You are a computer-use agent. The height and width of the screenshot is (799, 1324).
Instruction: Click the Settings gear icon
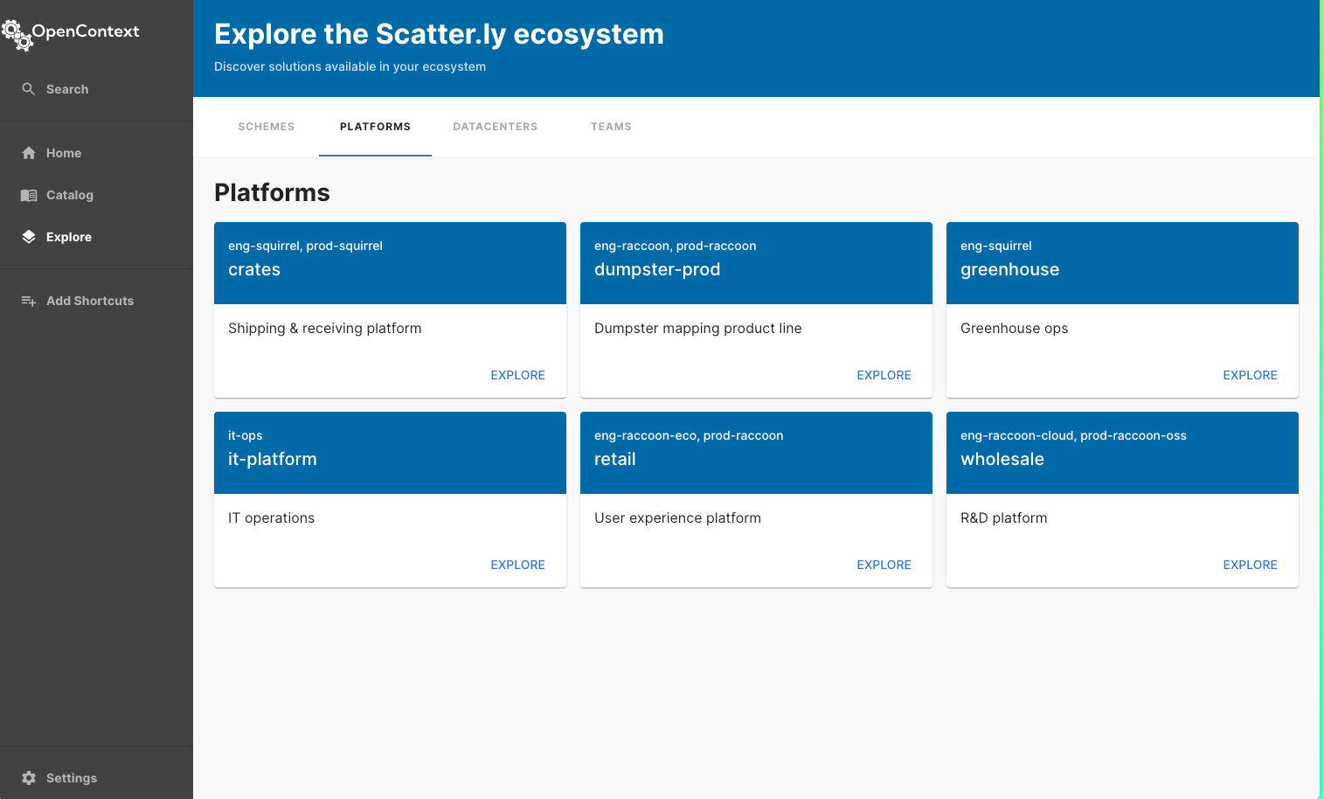[29, 778]
